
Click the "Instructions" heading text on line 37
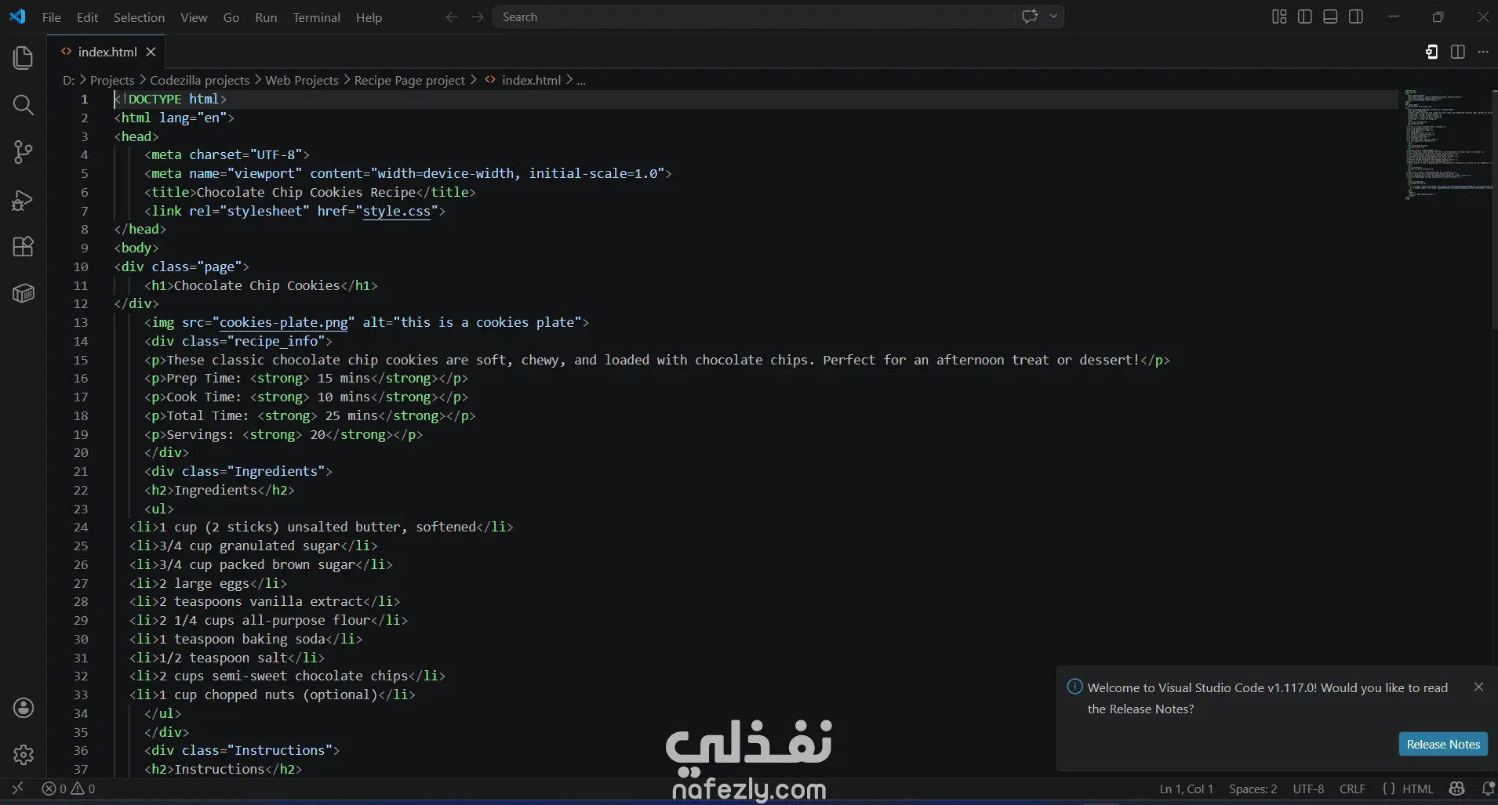click(220, 769)
